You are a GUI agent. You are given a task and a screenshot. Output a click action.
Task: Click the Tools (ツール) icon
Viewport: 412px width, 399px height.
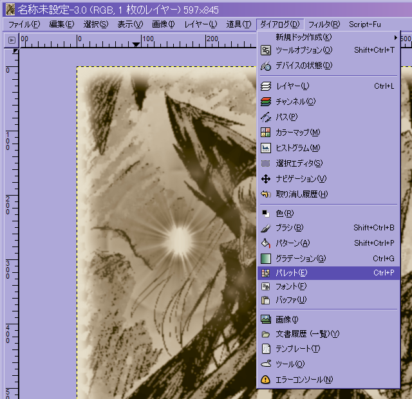[266, 364]
